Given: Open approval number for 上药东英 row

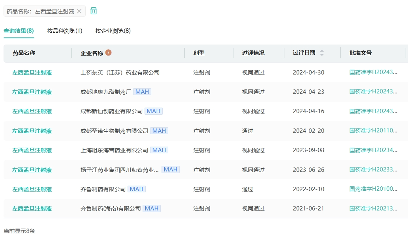Looking at the screenshot, I should tap(373, 73).
